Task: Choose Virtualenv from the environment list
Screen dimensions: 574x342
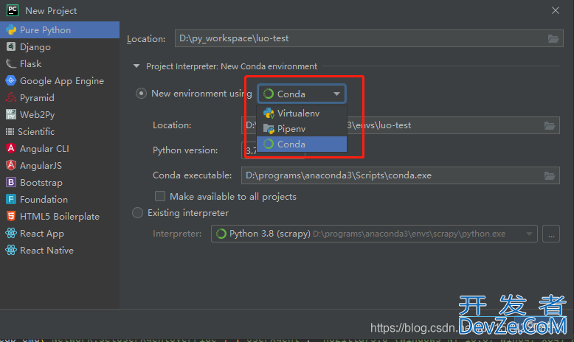Action: click(x=302, y=113)
